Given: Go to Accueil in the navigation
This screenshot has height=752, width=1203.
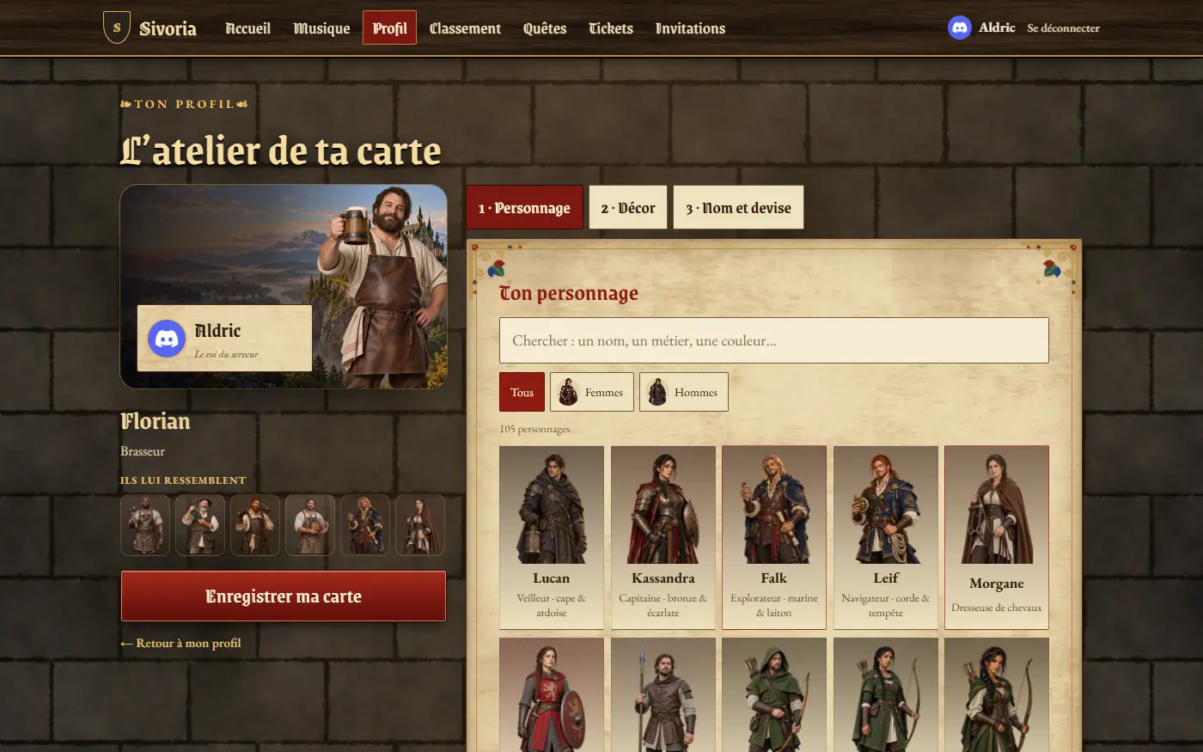Looking at the screenshot, I should pyautogui.click(x=248, y=28).
